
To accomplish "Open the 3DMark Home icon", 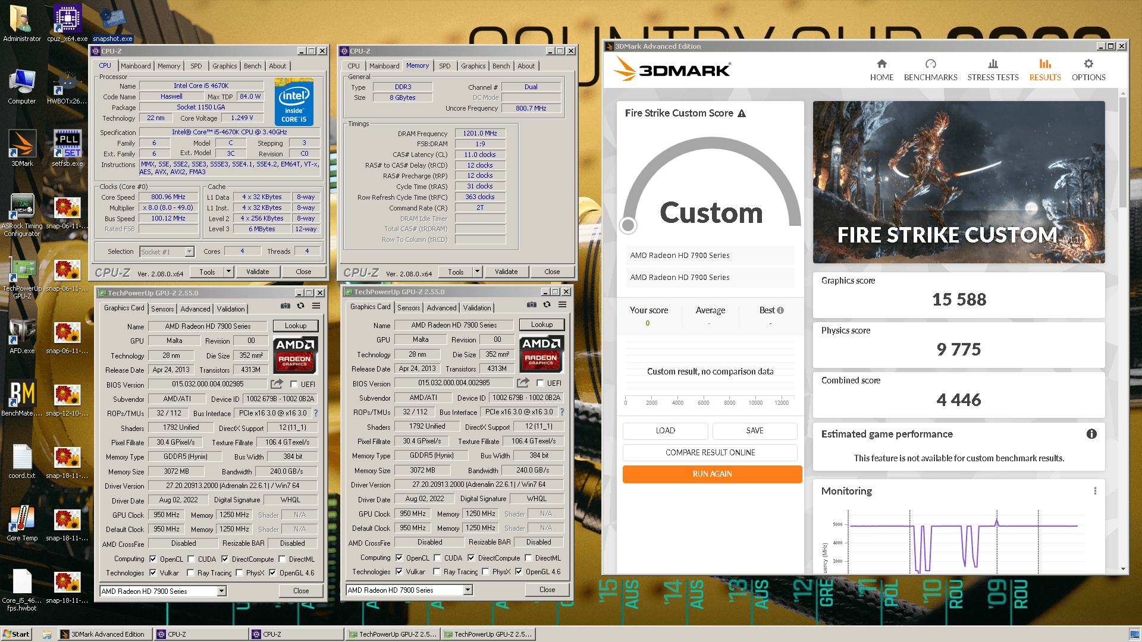I will coord(881,64).
